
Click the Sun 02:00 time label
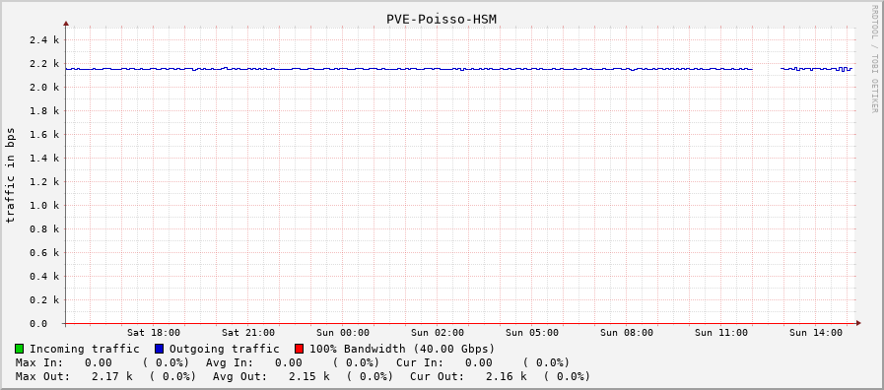(x=438, y=333)
